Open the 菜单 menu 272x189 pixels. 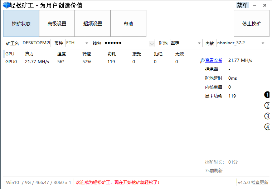coord(243,5)
